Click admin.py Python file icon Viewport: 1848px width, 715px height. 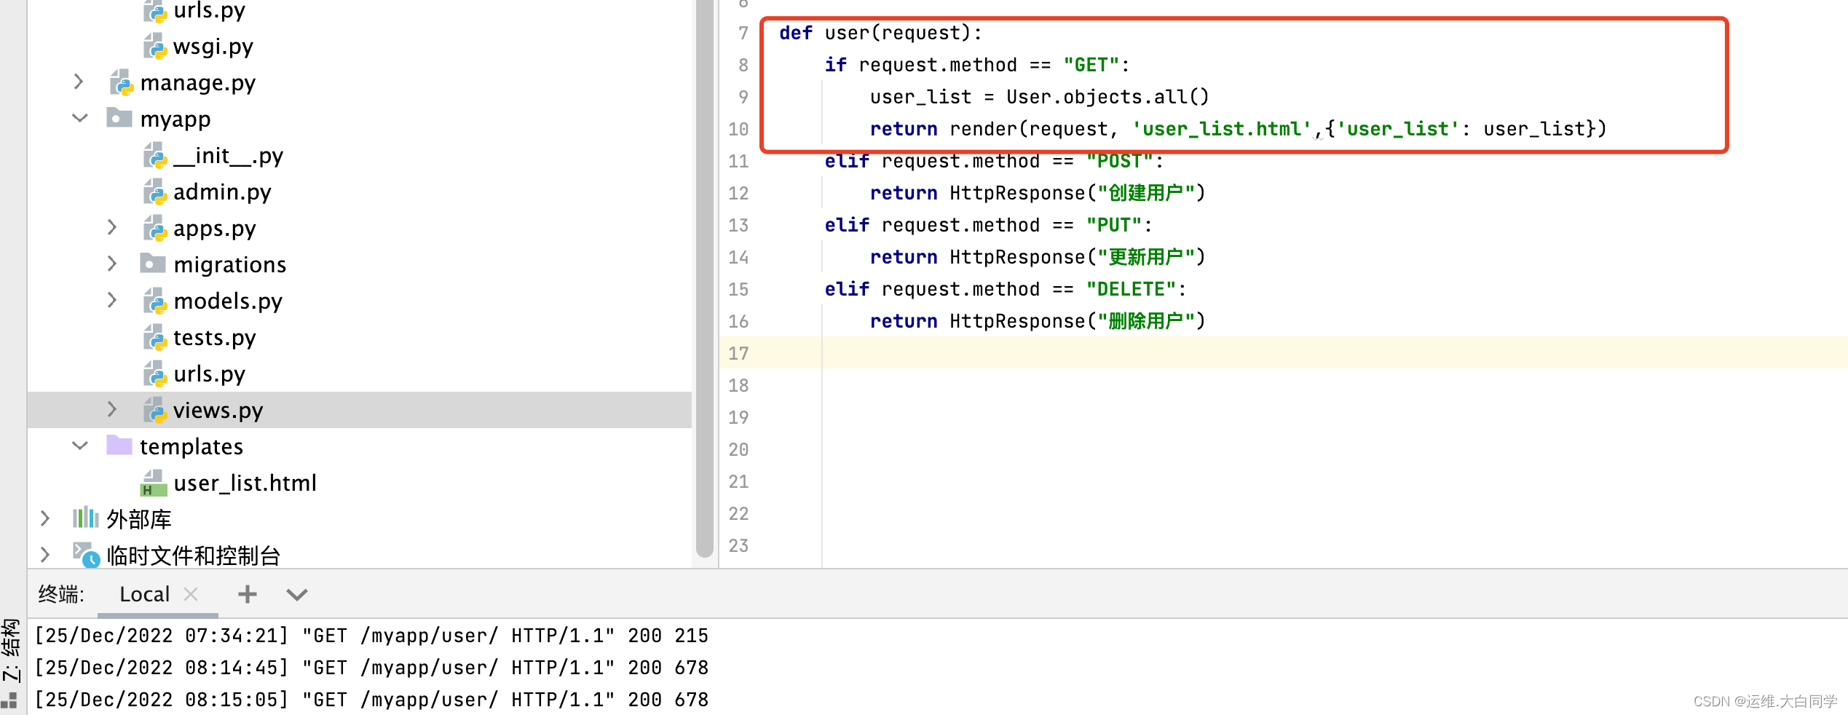point(155,192)
